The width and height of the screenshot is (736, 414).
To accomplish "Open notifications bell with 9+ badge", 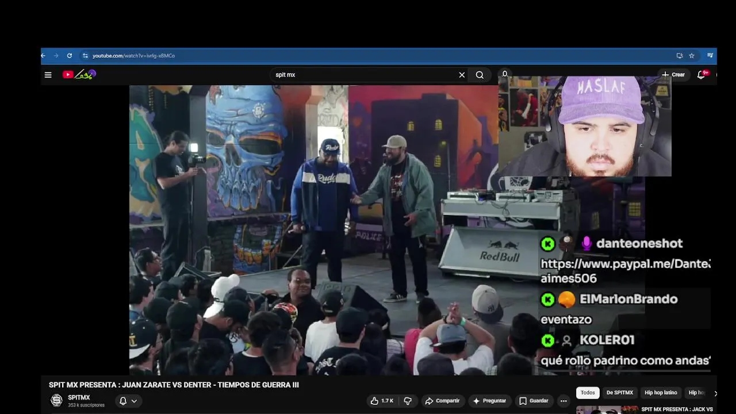I will point(702,75).
